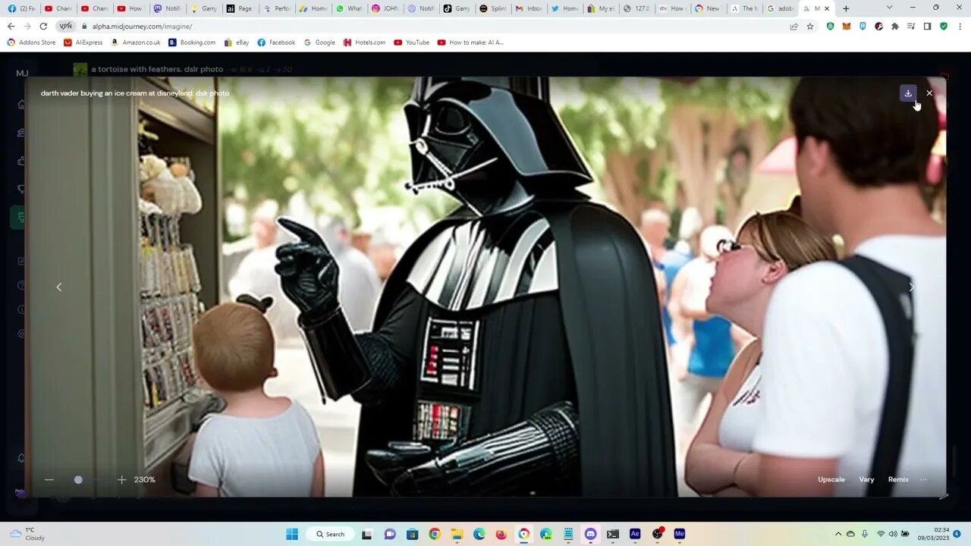The image size is (971, 546).
Task: Open a new browser tab
Action: [x=846, y=8]
